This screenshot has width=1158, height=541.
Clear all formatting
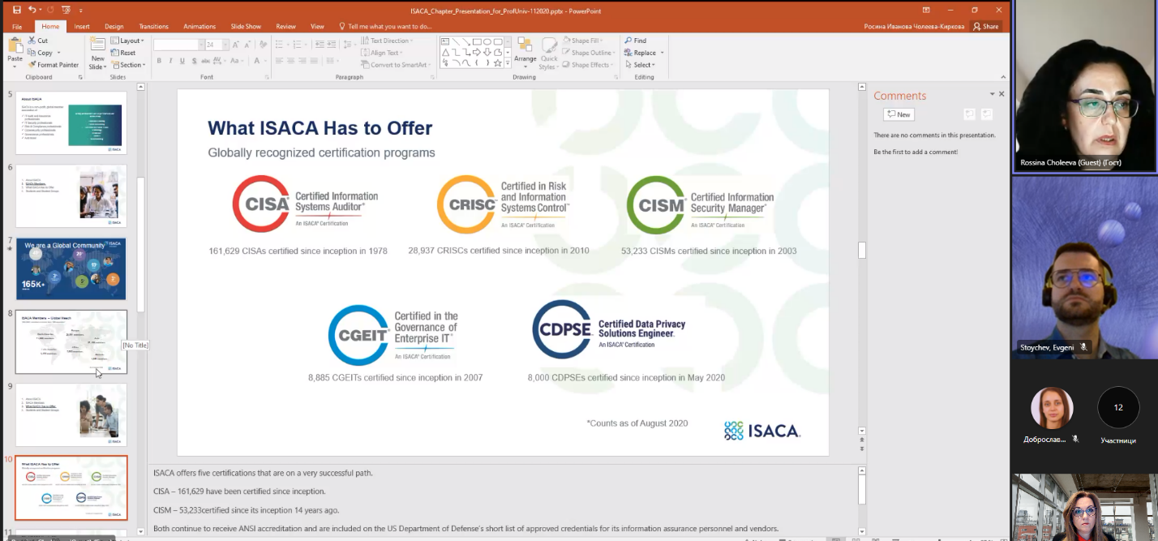pyautogui.click(x=264, y=45)
